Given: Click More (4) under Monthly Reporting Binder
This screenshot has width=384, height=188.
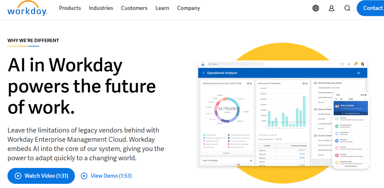Looking at the screenshot, I should coord(321,102).
